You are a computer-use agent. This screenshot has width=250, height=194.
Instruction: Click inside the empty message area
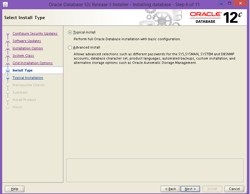pos(155,170)
